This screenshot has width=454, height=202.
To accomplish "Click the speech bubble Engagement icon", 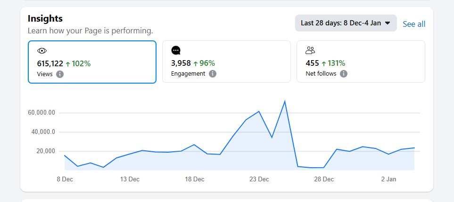I will [x=176, y=51].
